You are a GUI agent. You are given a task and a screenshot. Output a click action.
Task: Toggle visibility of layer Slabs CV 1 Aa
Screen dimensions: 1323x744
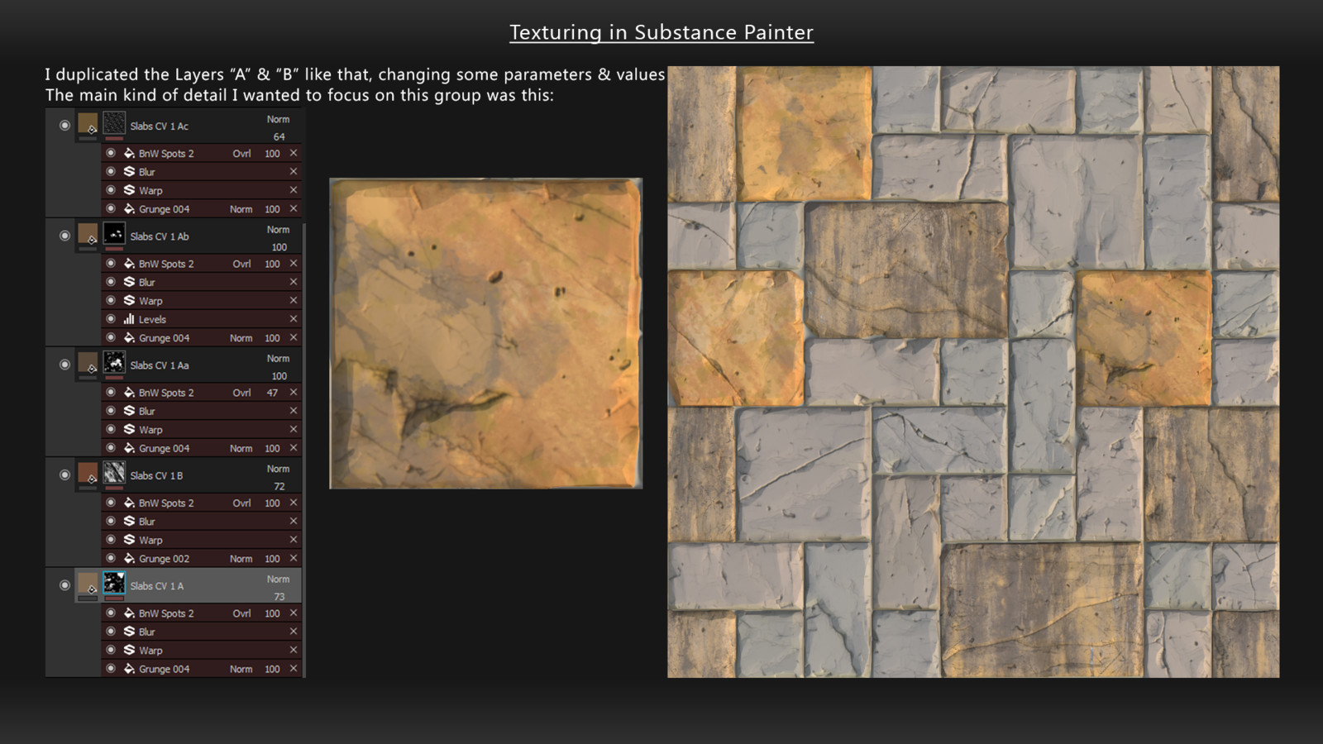click(x=64, y=365)
